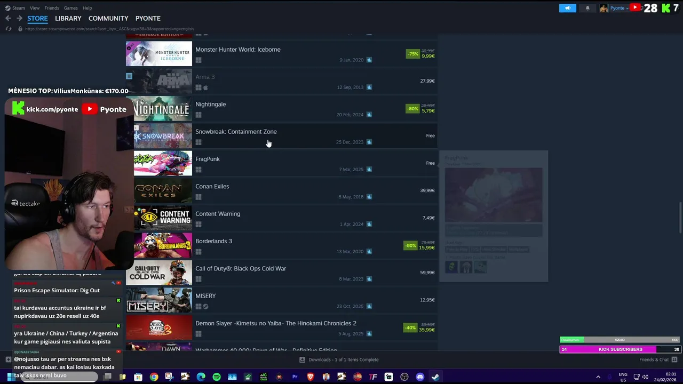Viewport: 683px width, 384px height.
Task: Open the View menu
Action: pos(35,8)
